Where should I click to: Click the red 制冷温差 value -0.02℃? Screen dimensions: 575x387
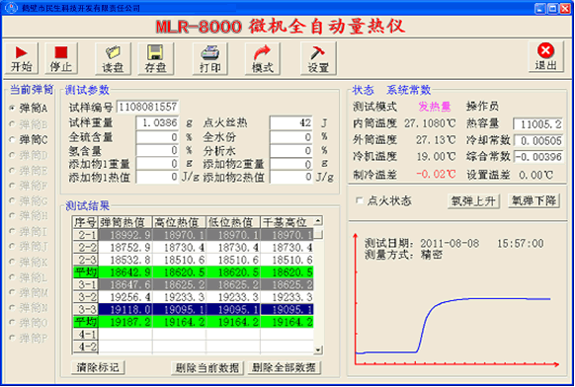tap(436, 174)
